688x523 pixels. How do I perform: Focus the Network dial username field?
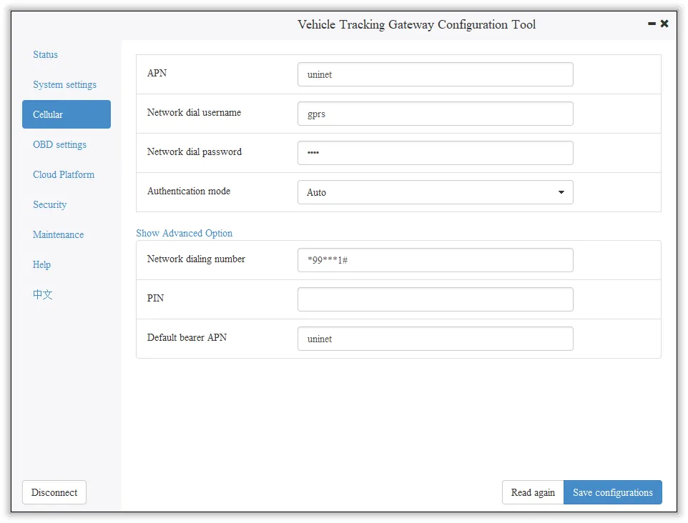(x=436, y=114)
